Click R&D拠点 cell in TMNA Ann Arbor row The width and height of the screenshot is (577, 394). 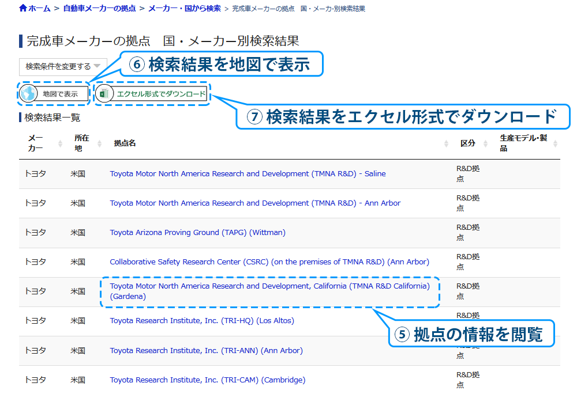point(468,203)
